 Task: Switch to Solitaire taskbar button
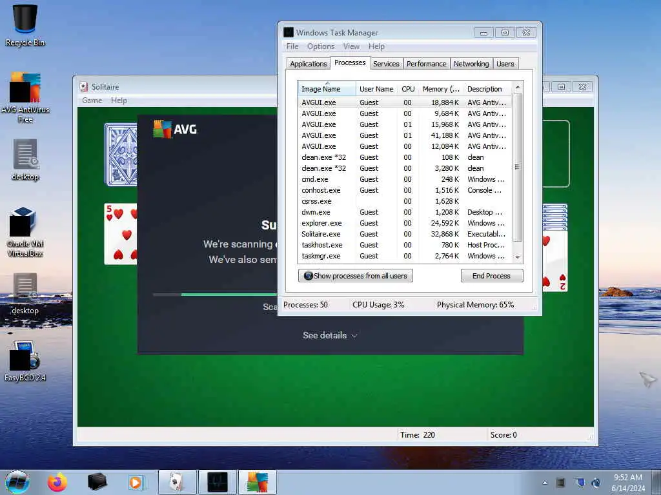[x=178, y=482]
